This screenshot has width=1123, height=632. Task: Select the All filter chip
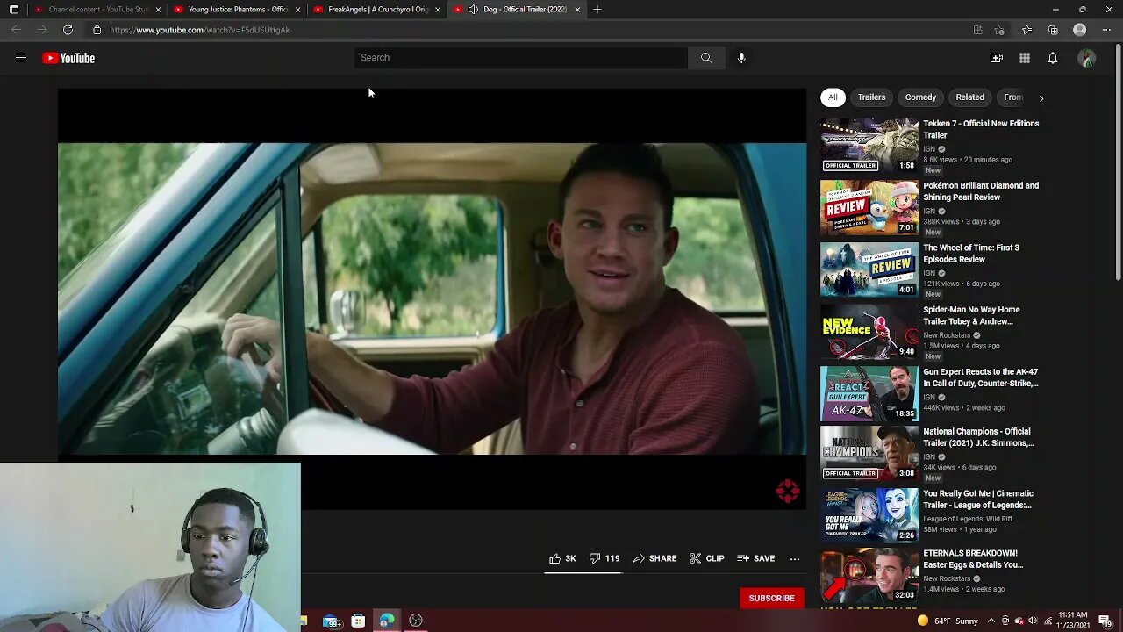(833, 97)
